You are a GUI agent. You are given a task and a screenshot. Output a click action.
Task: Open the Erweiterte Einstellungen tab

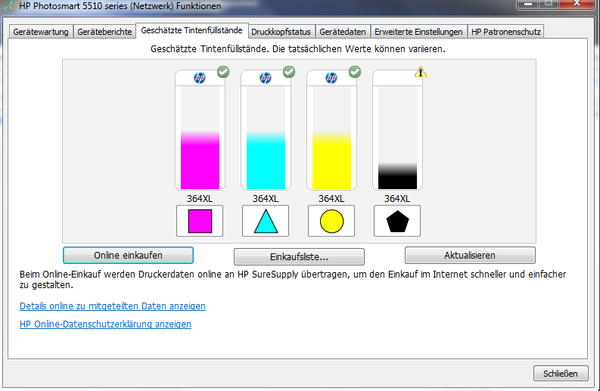tap(418, 32)
